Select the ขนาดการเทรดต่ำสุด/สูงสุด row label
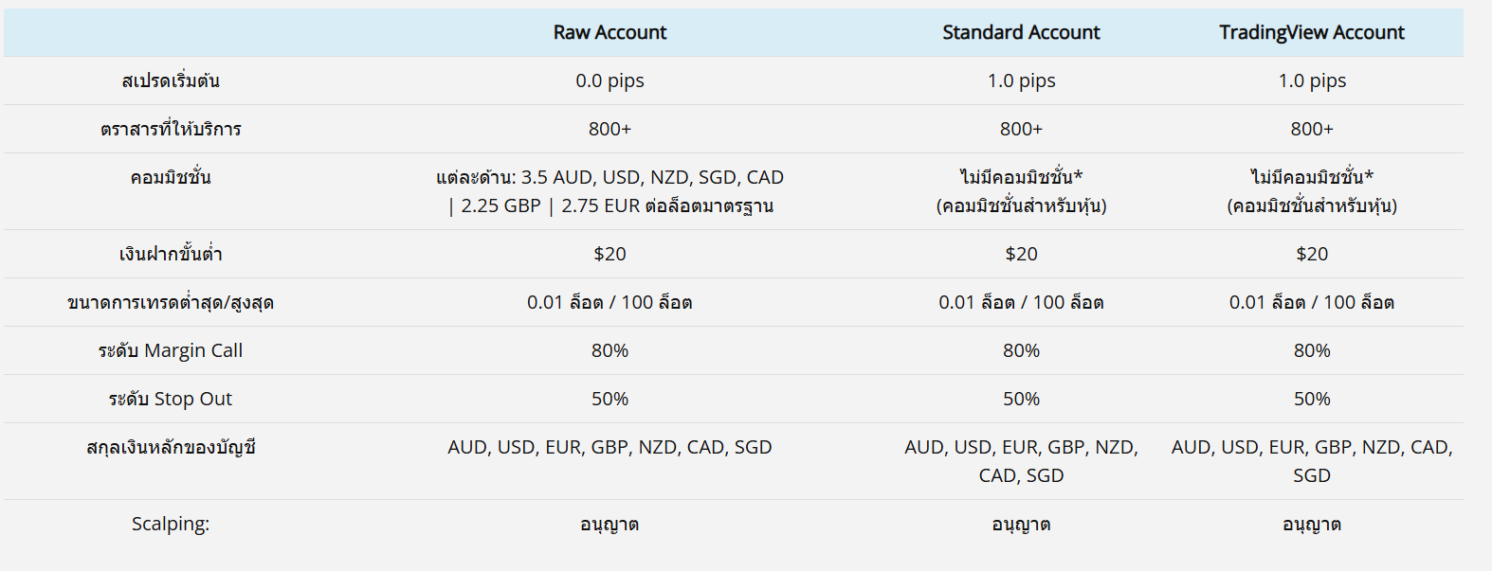The width and height of the screenshot is (1492, 571). coord(171,302)
